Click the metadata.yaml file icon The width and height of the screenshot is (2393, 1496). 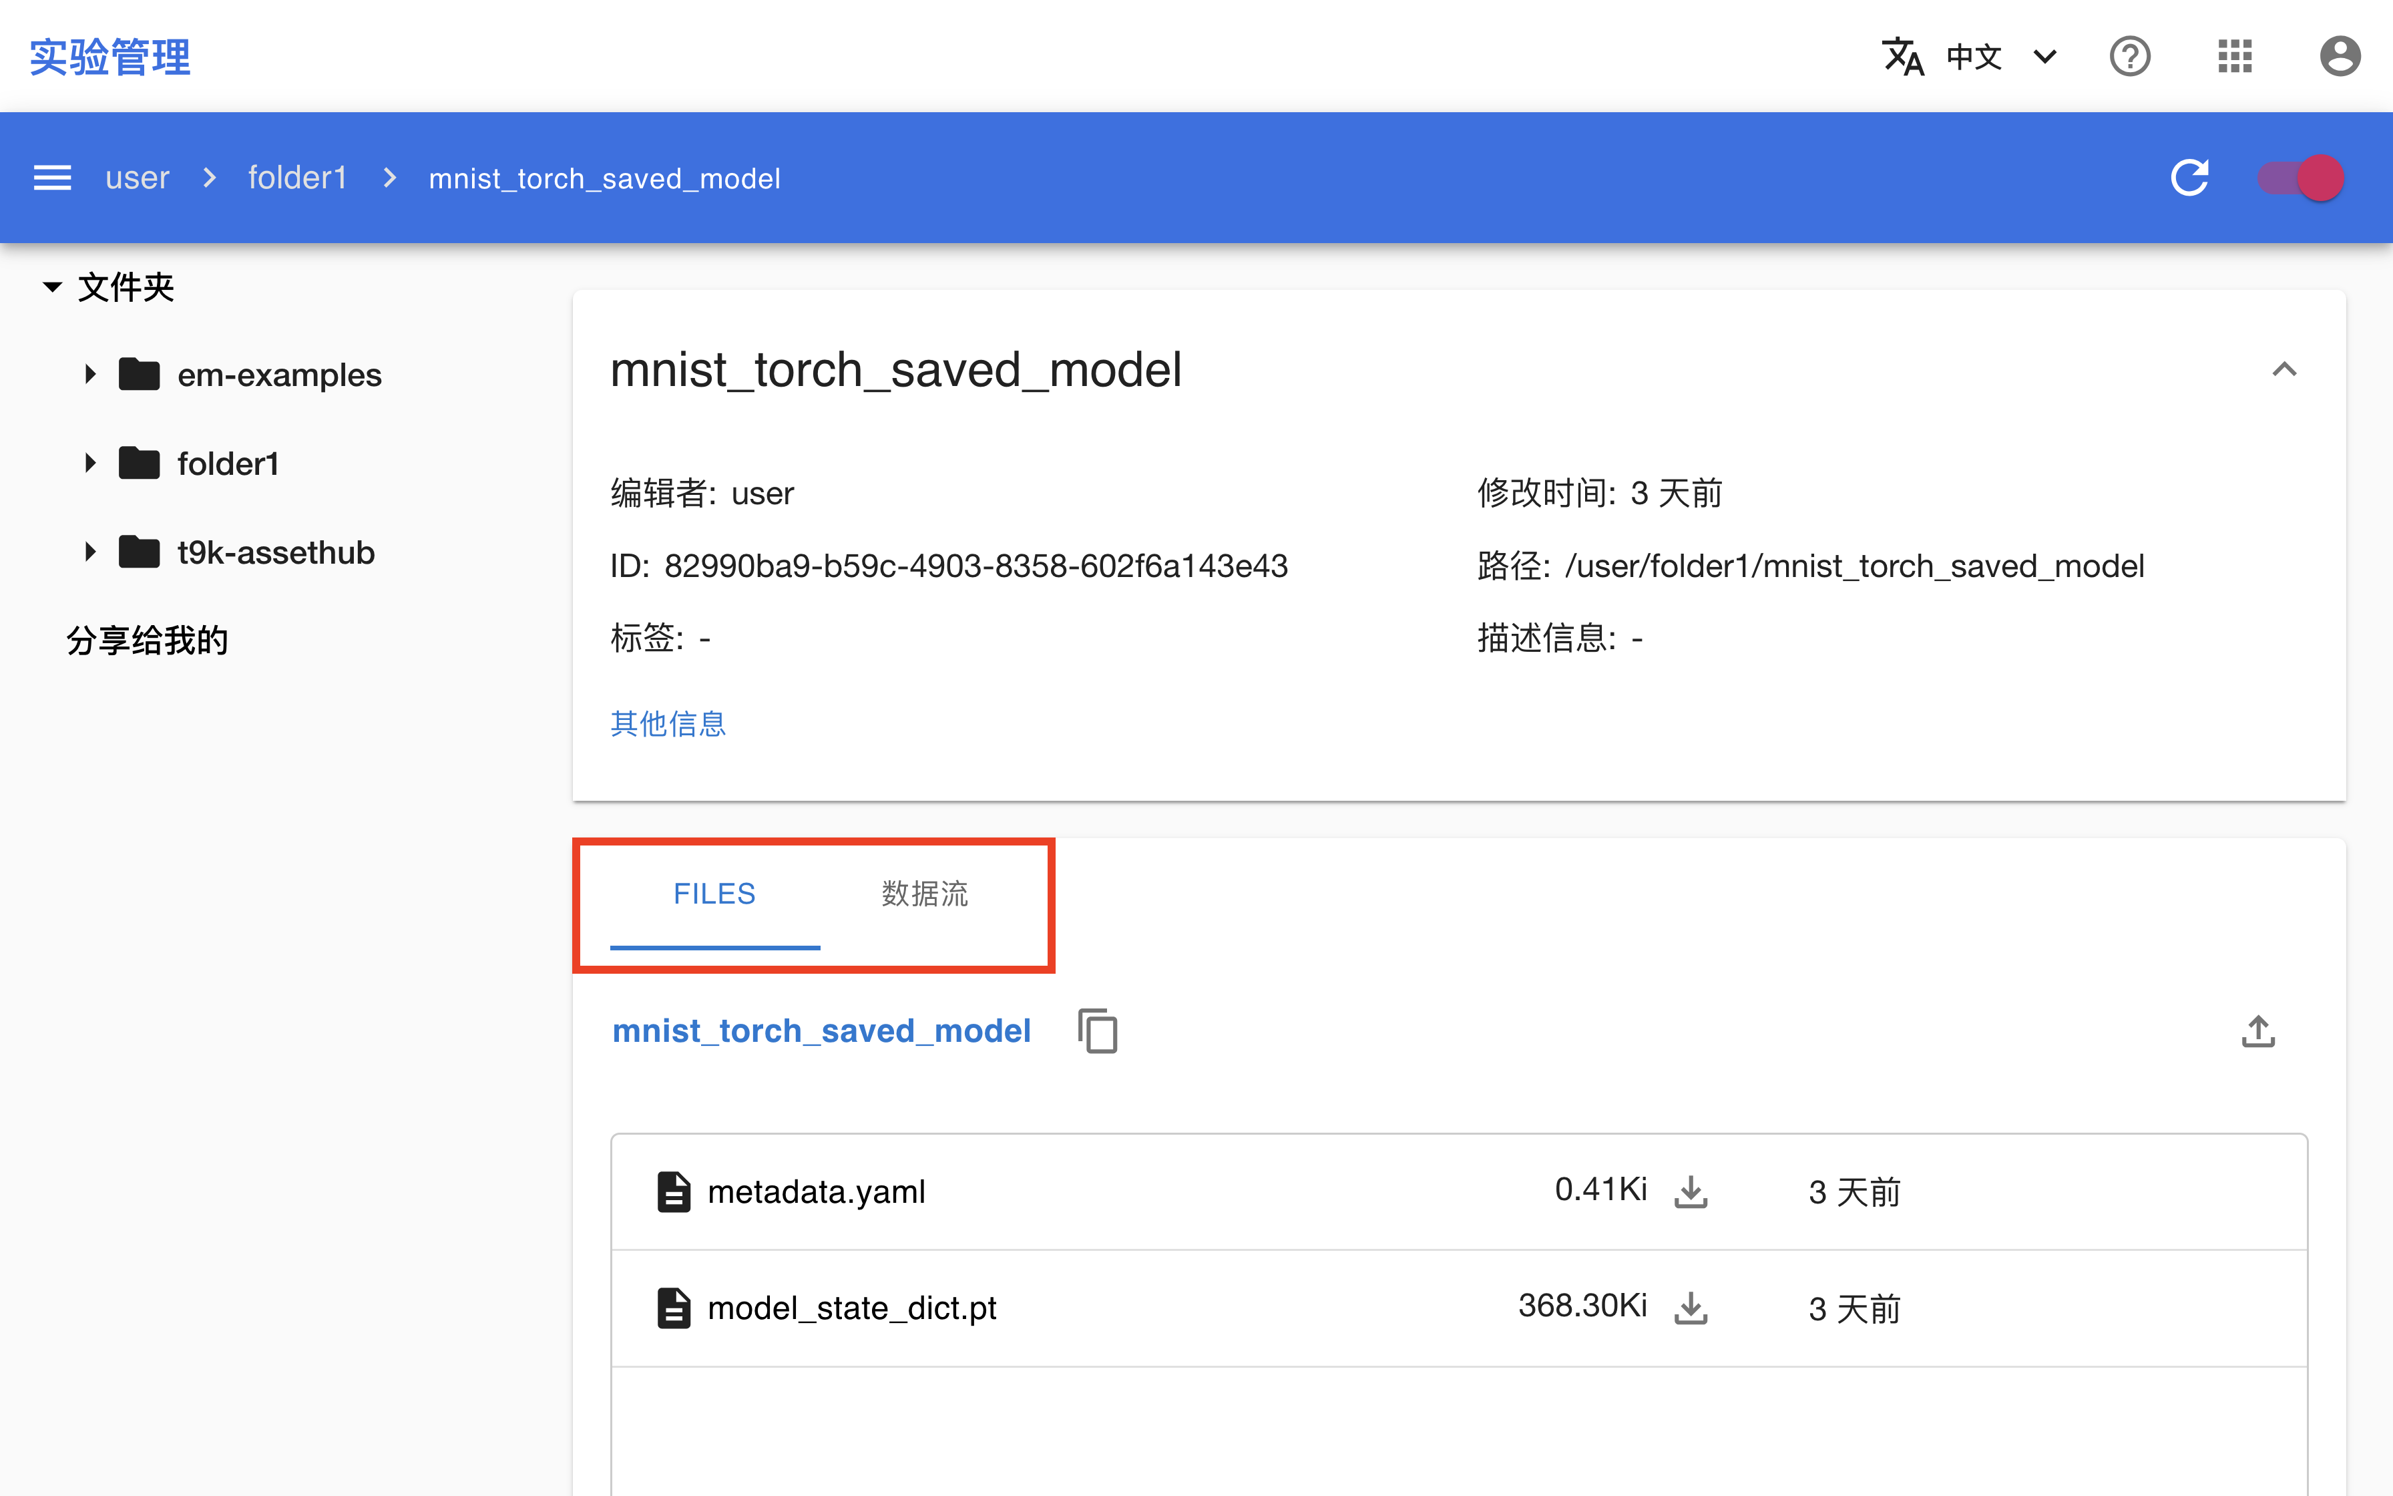(674, 1191)
